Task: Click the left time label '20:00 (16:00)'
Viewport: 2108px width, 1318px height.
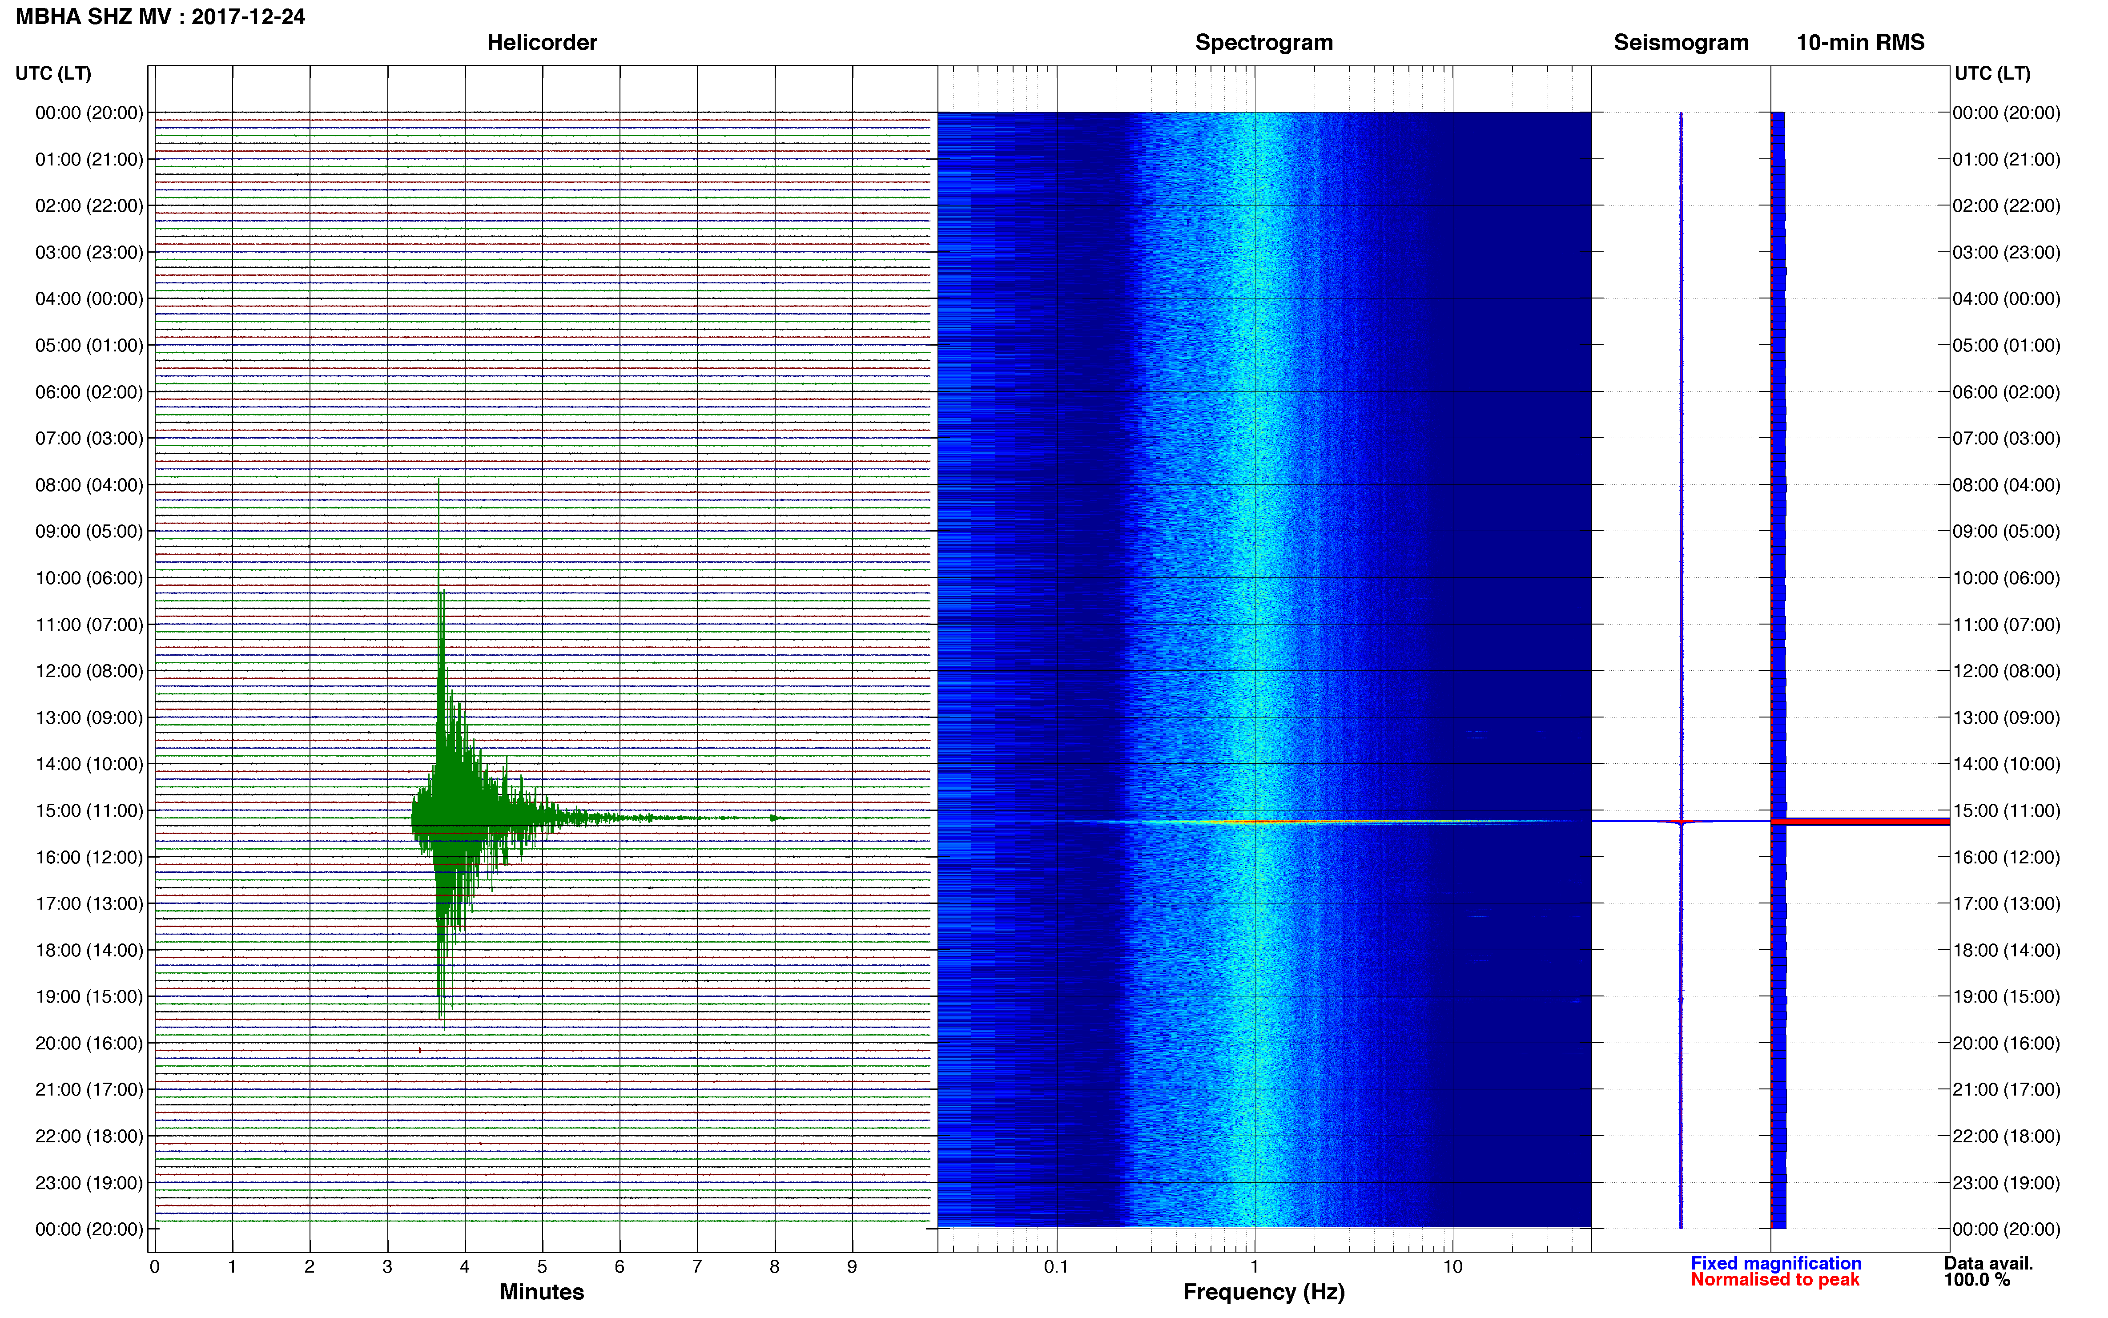Action: (89, 1044)
